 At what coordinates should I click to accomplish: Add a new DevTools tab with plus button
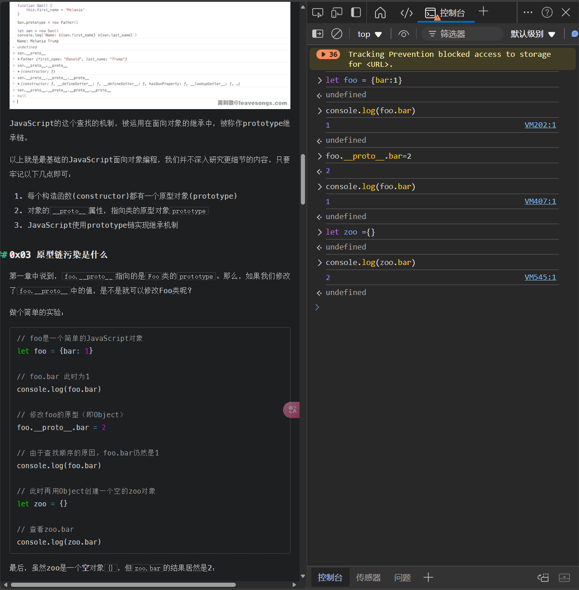[483, 11]
